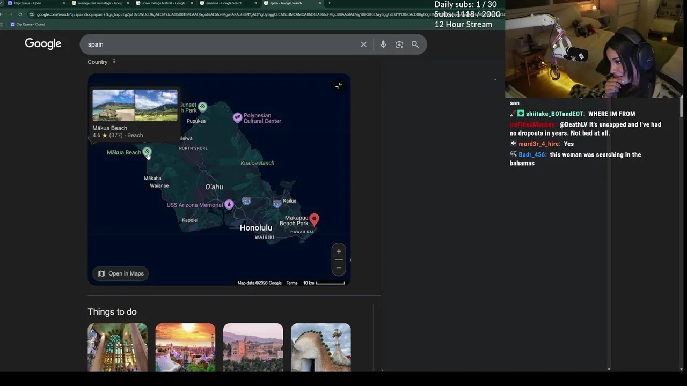
Task: Click Polynesian Cultural Center map marker
Action: click(237, 117)
